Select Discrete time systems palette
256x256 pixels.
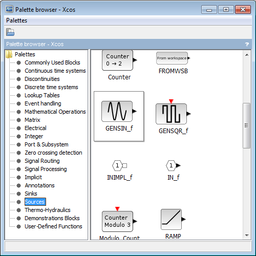51,87
